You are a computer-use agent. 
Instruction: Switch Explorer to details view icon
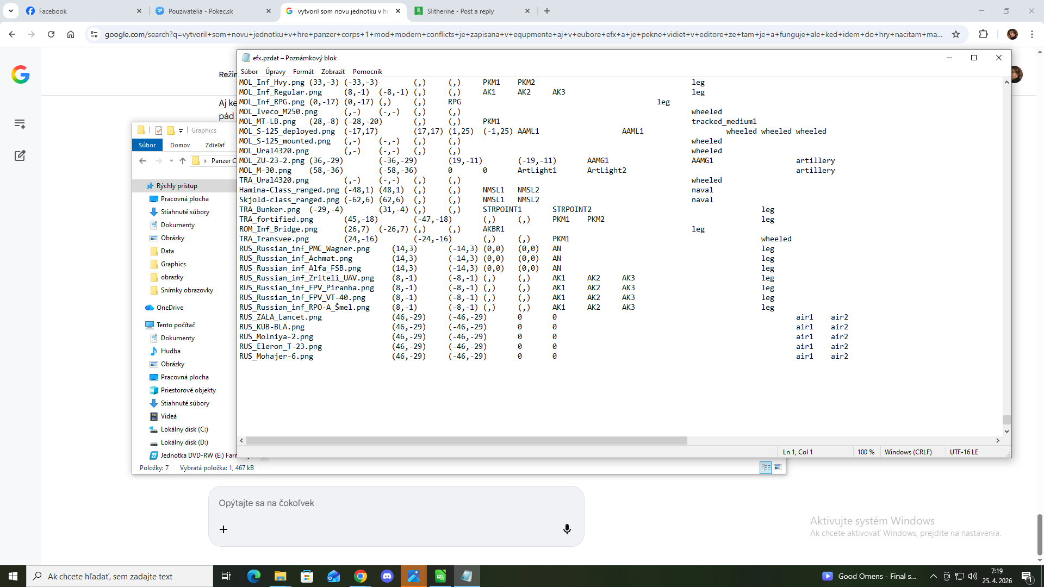pos(766,467)
